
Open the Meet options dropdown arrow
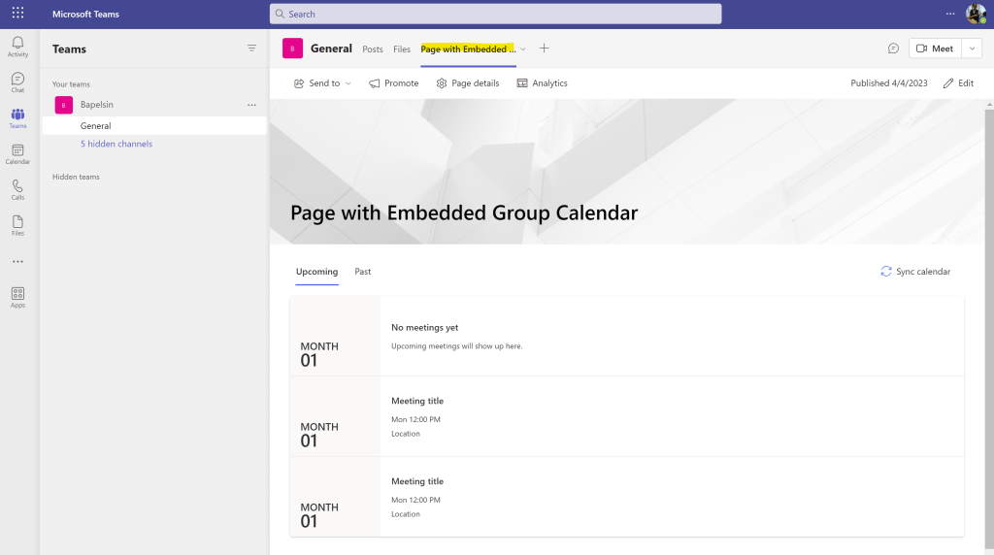point(973,49)
